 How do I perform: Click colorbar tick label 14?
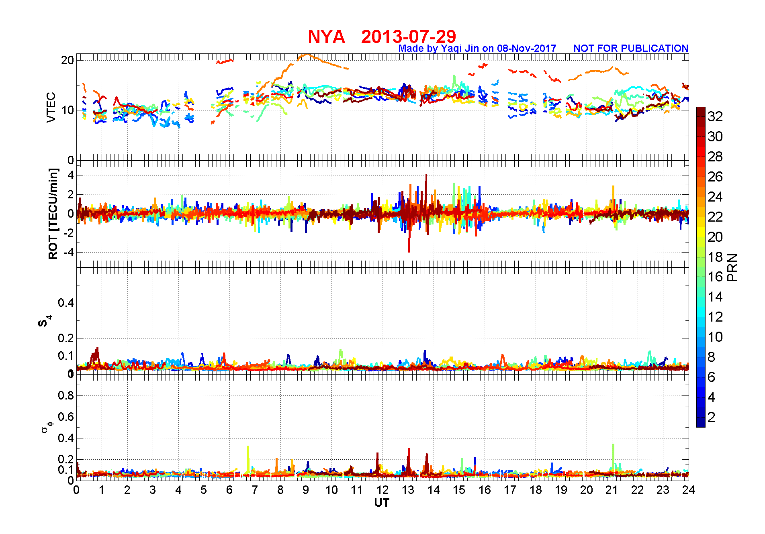715,297
